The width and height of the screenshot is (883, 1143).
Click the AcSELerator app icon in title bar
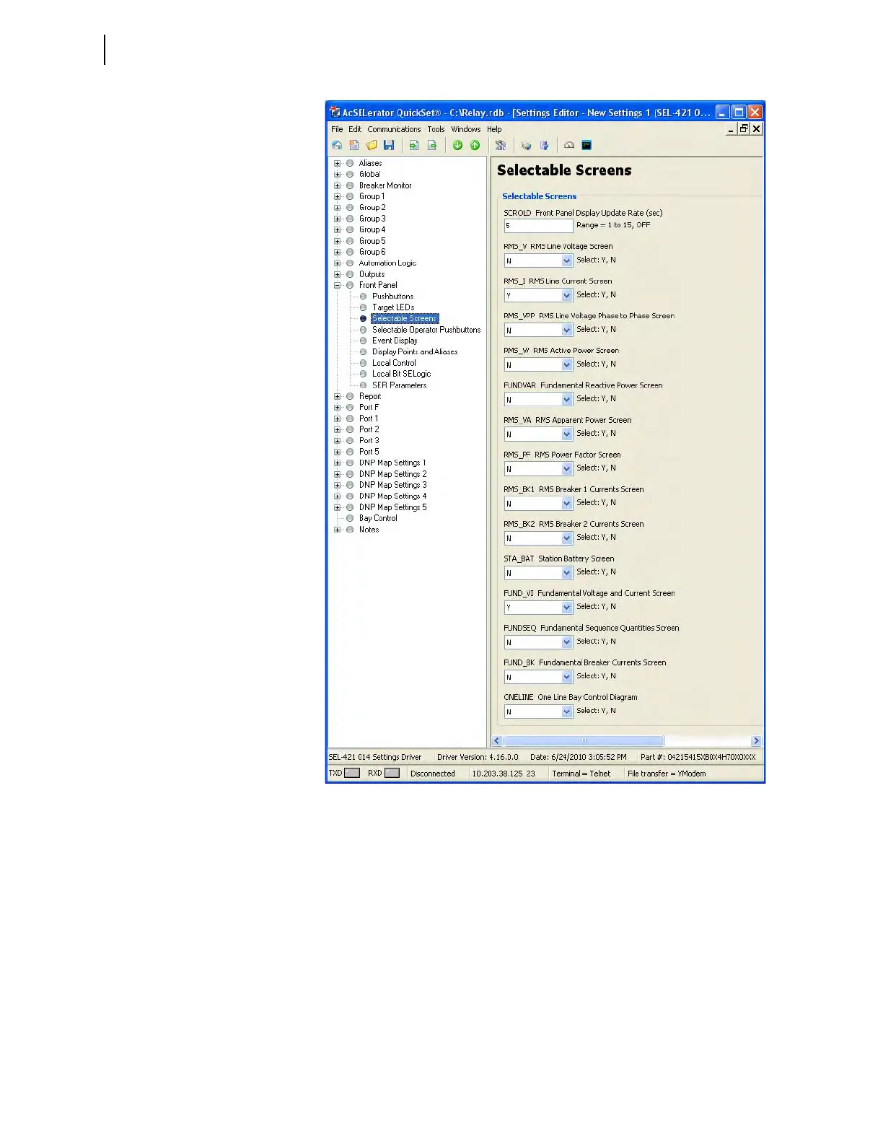coord(335,112)
